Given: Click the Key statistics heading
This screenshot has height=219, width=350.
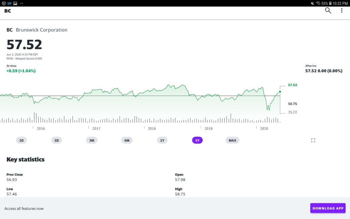Looking at the screenshot, I should click(25, 159).
